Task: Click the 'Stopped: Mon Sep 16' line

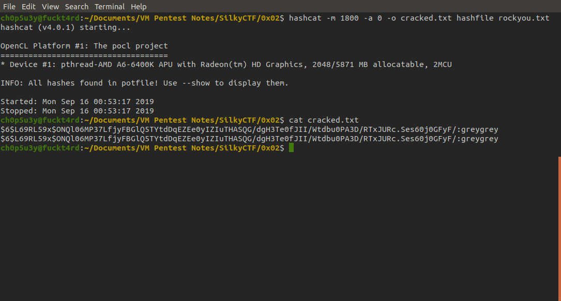Action: (x=77, y=111)
